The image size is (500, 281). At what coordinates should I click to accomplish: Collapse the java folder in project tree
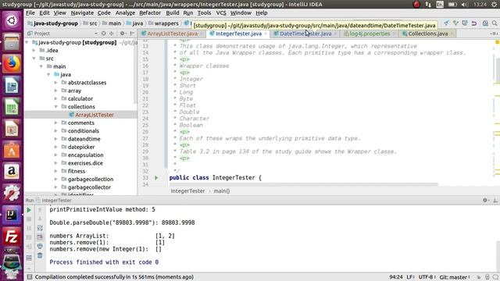coord(48,75)
